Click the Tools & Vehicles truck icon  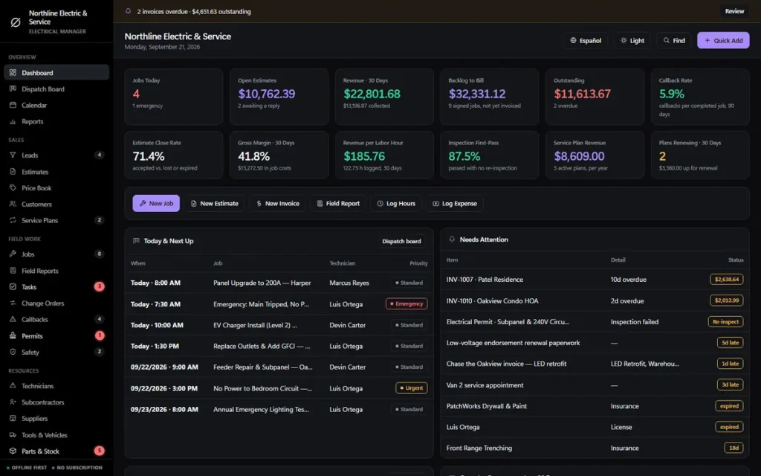tap(13, 434)
